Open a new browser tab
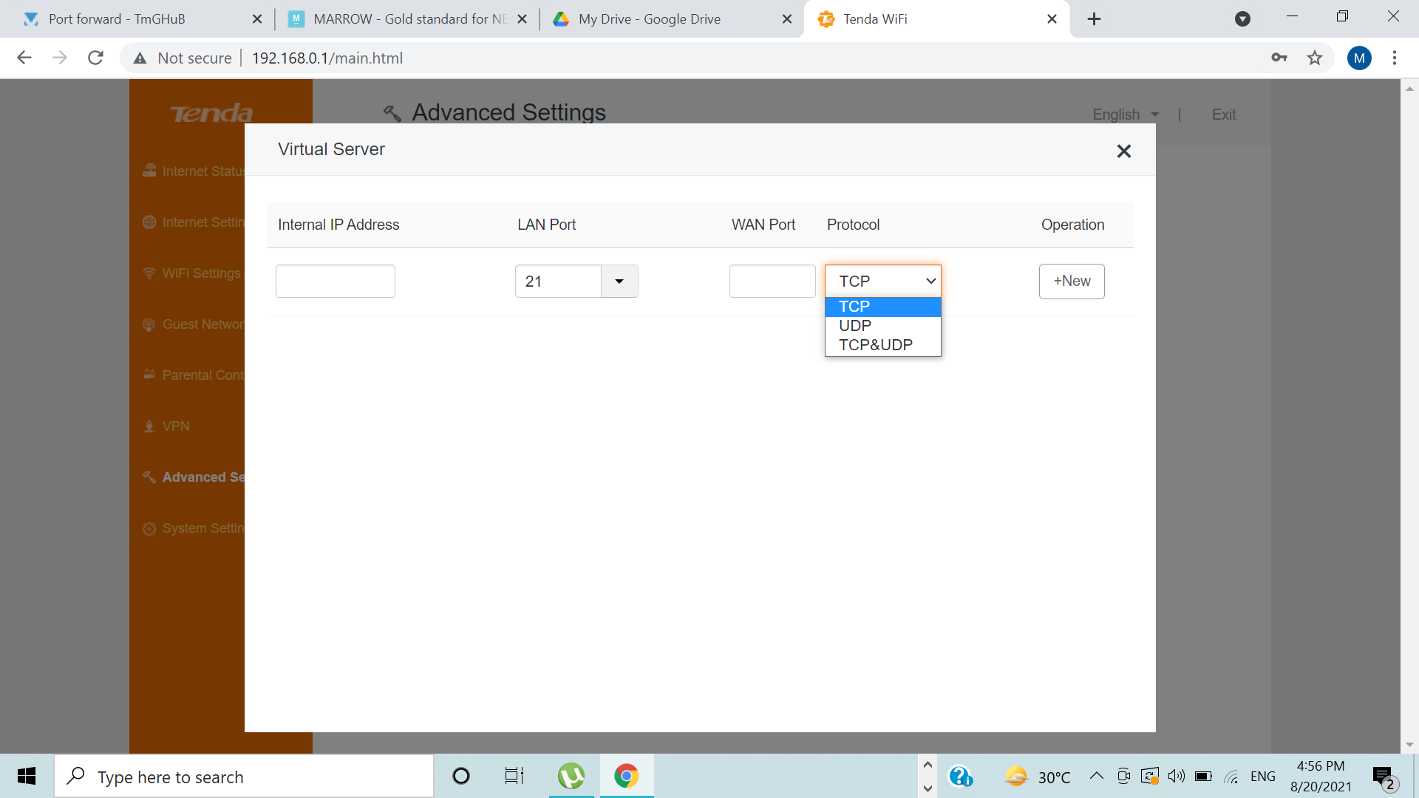This screenshot has height=798, width=1419. coord(1094,19)
